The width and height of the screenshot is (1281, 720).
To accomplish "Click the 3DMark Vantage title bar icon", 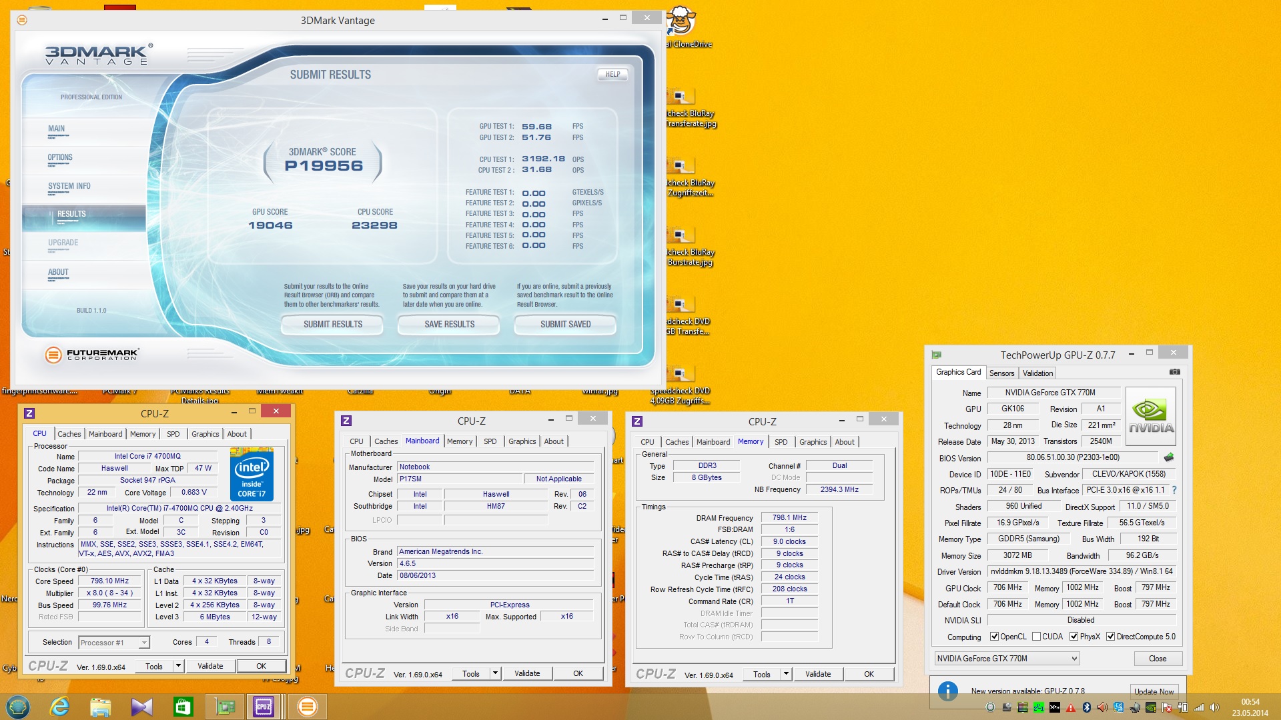I will 22,20.
